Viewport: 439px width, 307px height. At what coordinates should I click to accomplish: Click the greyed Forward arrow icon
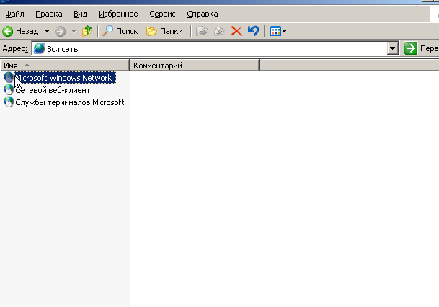click(60, 31)
